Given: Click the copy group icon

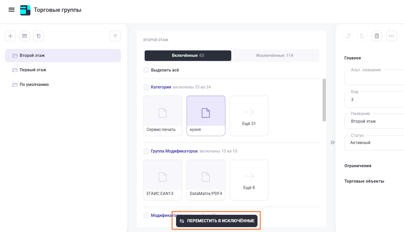Looking at the screenshot, I should tap(39, 36).
